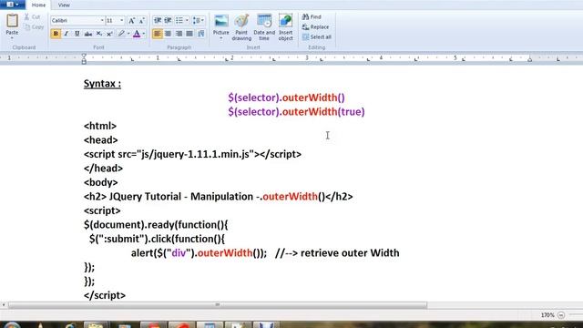This screenshot has height=328, width=583.
Task: Click the Insert Picture icon
Action: pyautogui.click(x=220, y=21)
